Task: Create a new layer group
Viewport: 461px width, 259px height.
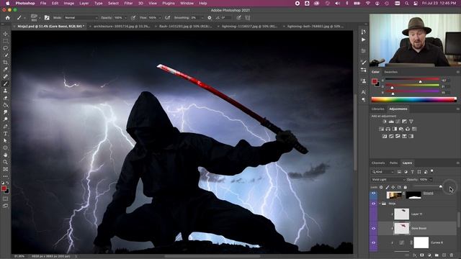Action: [x=437, y=255]
